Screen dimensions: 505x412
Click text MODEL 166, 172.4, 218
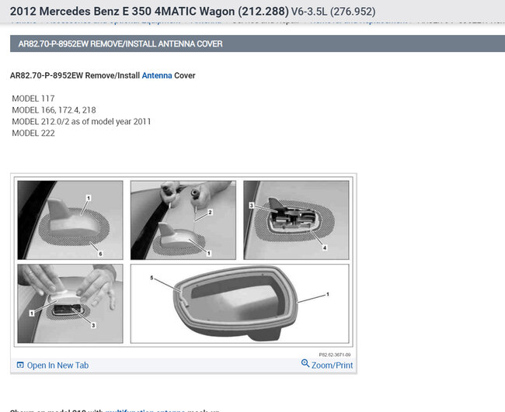coord(54,110)
